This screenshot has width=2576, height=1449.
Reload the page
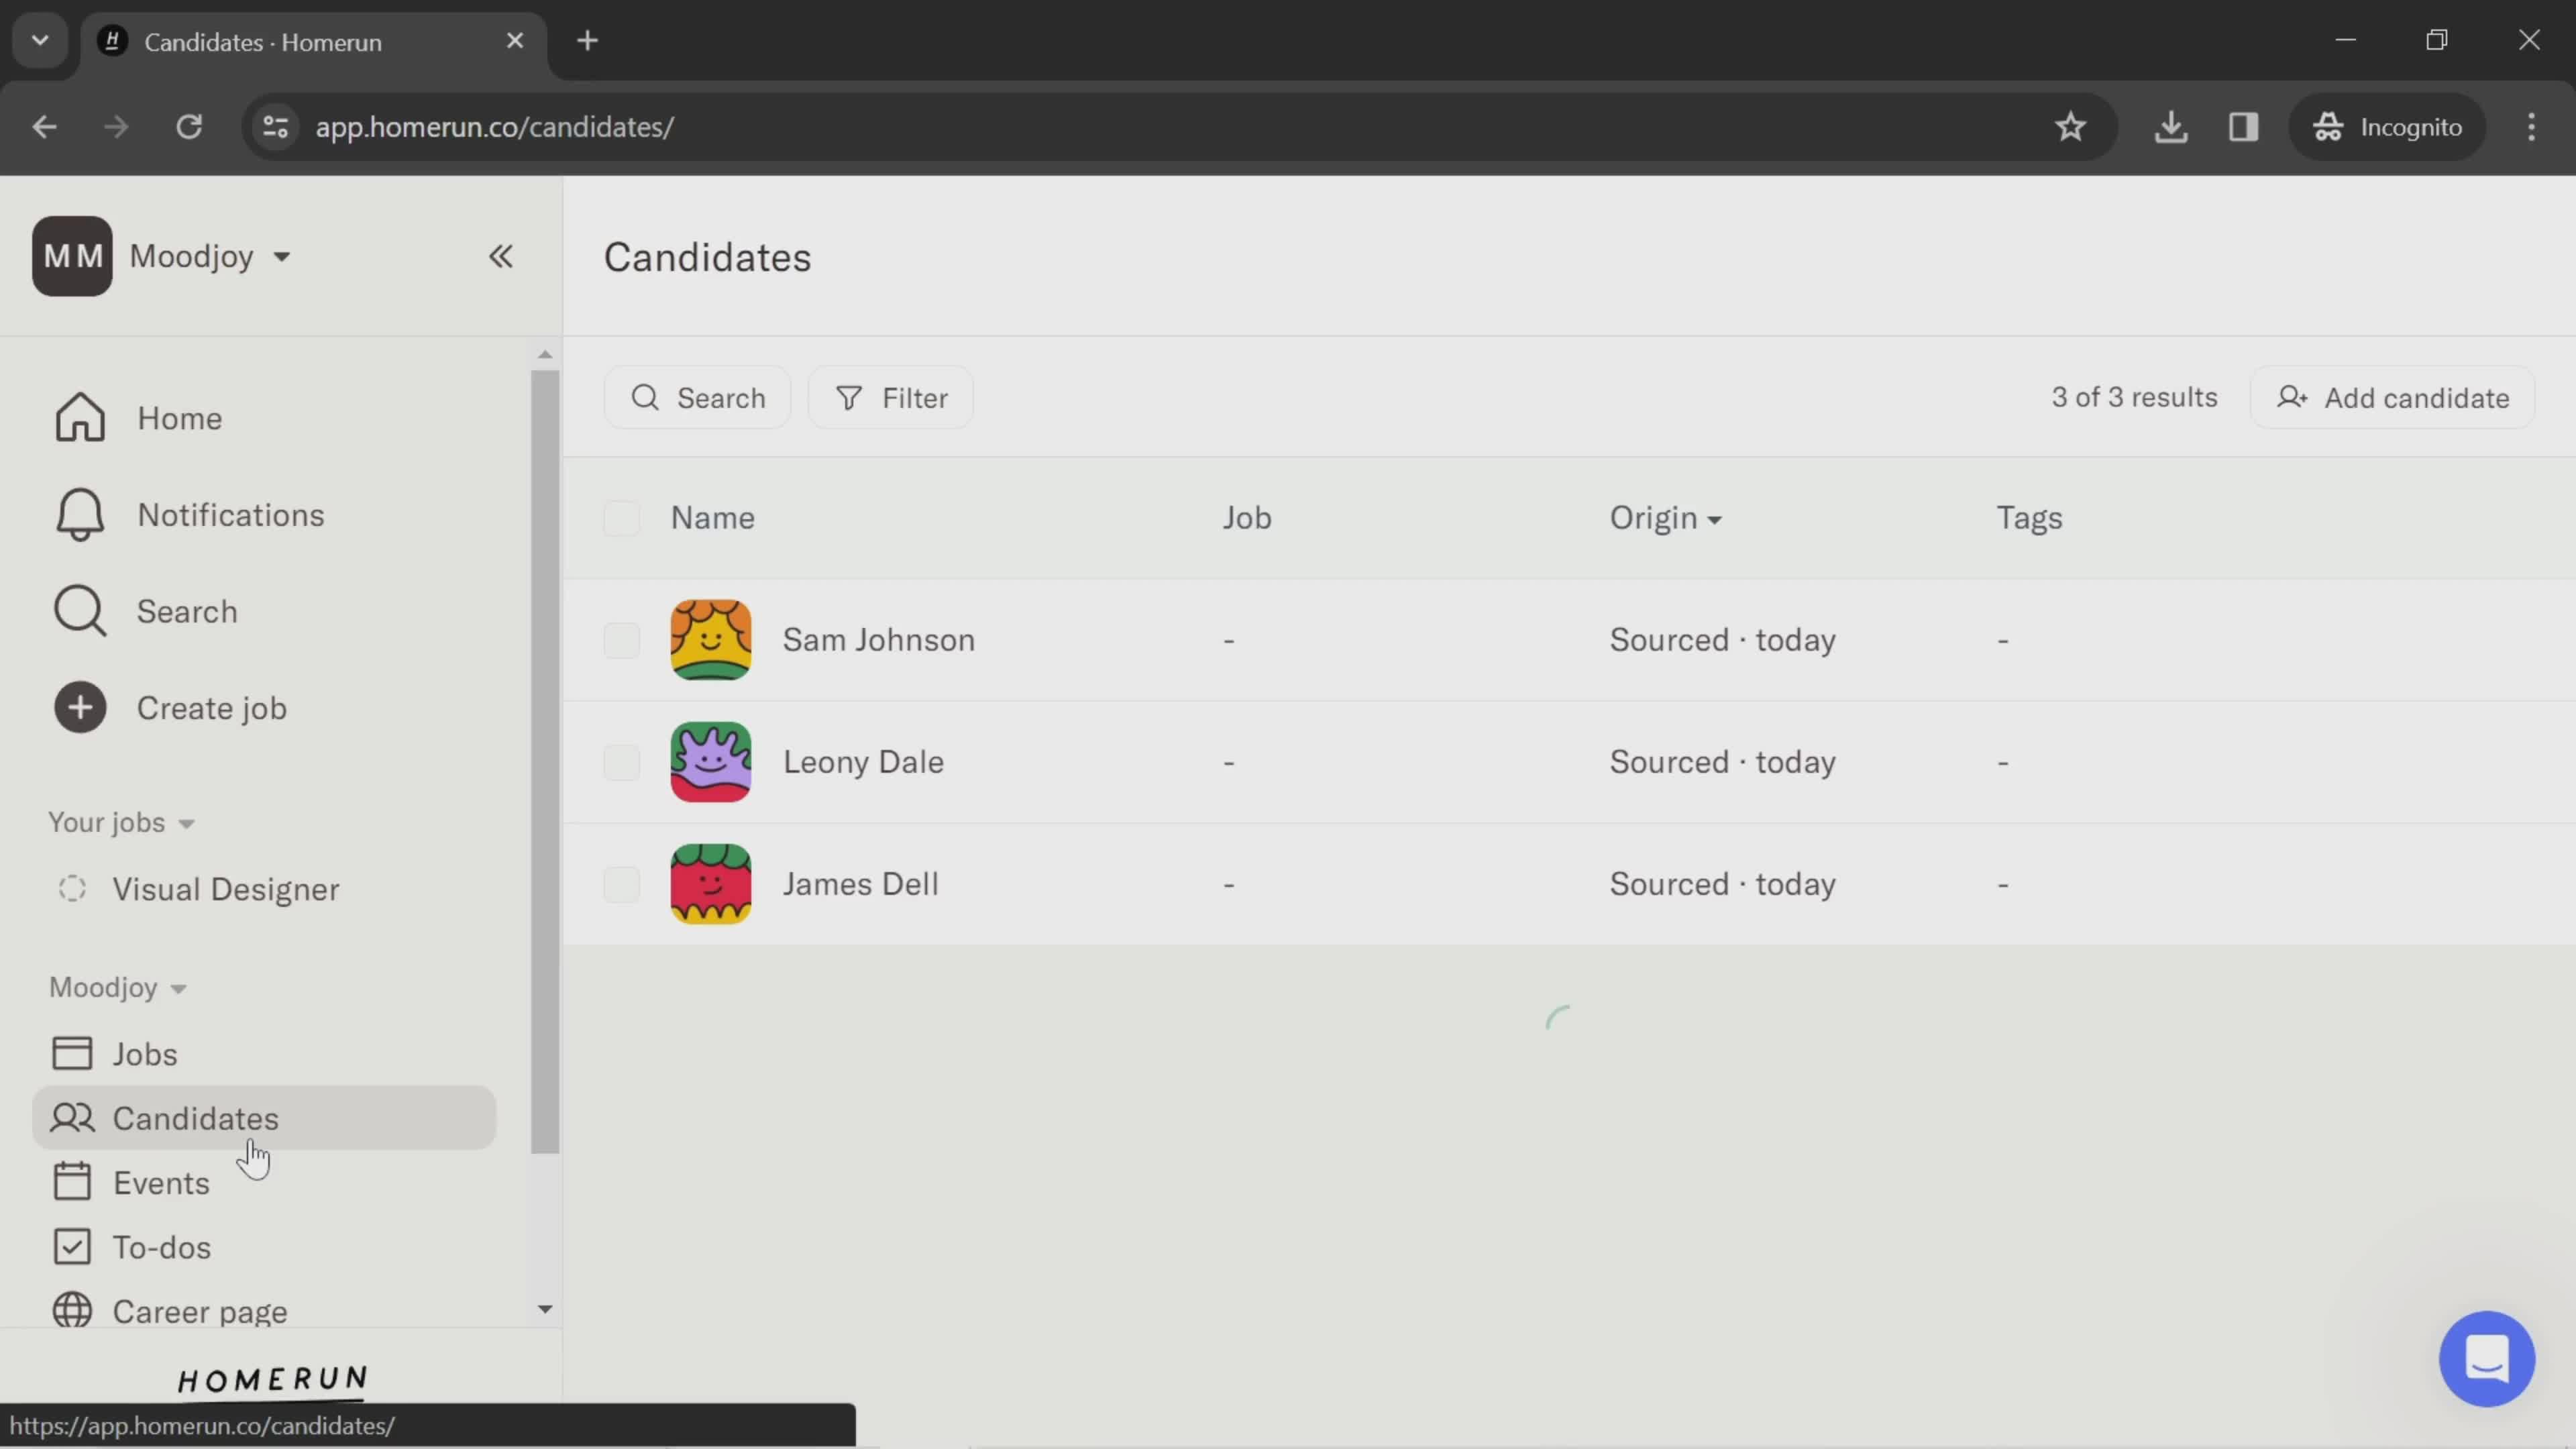[189, 127]
